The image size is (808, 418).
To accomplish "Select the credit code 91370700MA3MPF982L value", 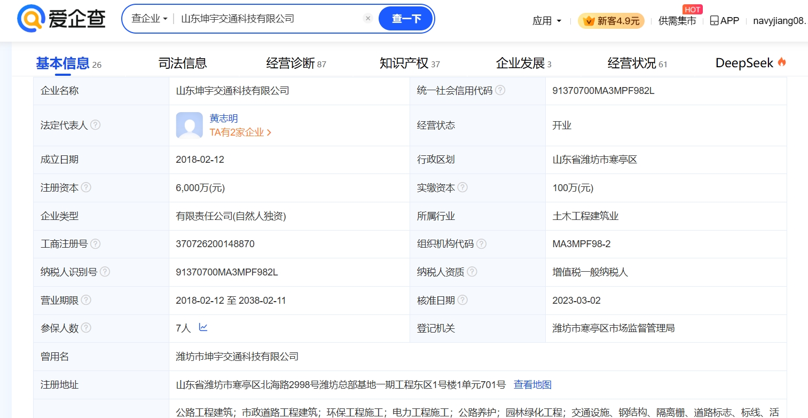I will tap(603, 91).
